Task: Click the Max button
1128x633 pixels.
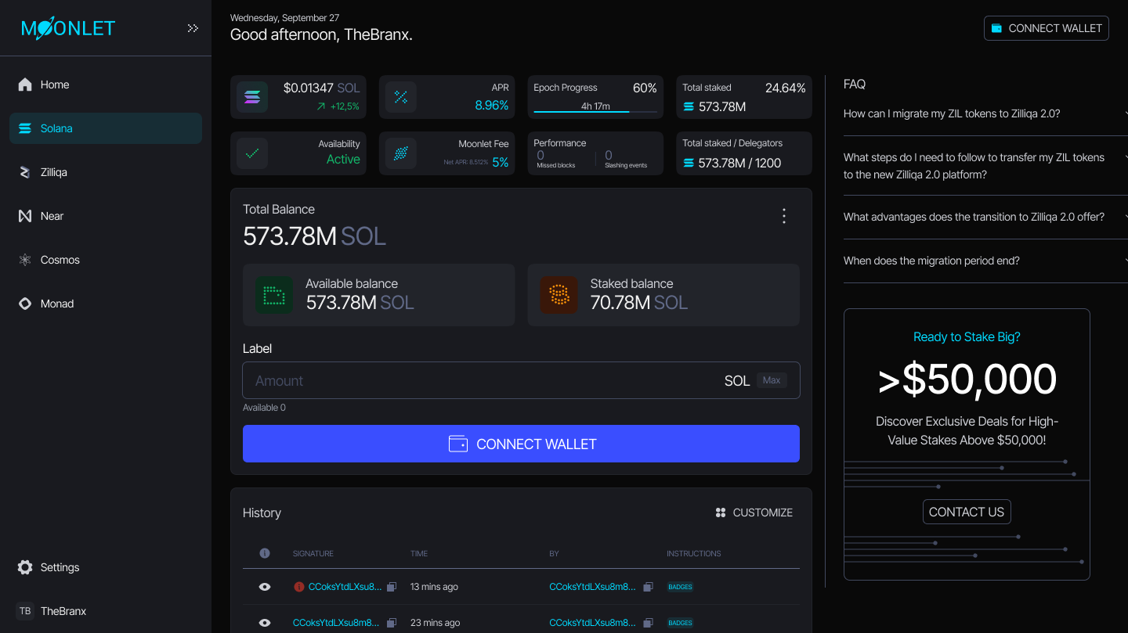Action: click(x=772, y=380)
